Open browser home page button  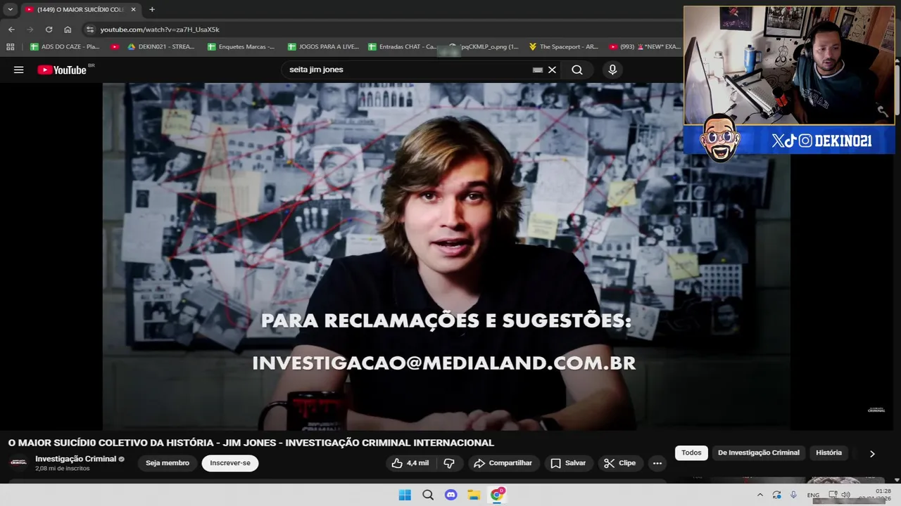(x=68, y=30)
